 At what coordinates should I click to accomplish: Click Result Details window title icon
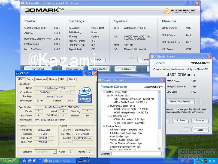pyautogui.click(x=99, y=80)
